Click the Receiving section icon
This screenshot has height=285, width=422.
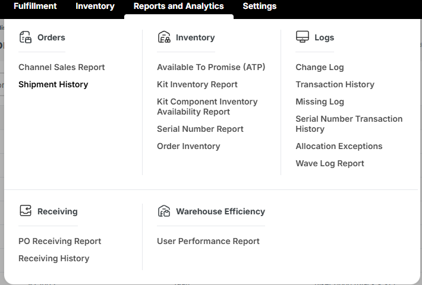click(x=25, y=211)
